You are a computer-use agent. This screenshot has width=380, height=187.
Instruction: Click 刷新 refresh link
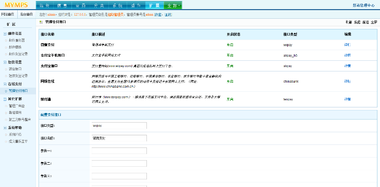point(349,22)
